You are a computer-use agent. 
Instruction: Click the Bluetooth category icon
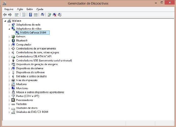[x=13, y=40]
